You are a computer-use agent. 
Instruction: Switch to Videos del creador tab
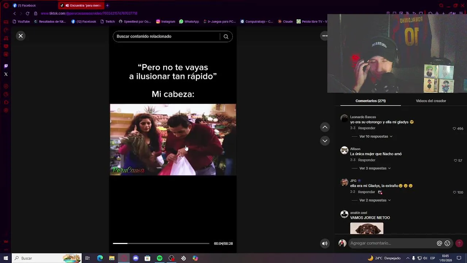(x=431, y=101)
